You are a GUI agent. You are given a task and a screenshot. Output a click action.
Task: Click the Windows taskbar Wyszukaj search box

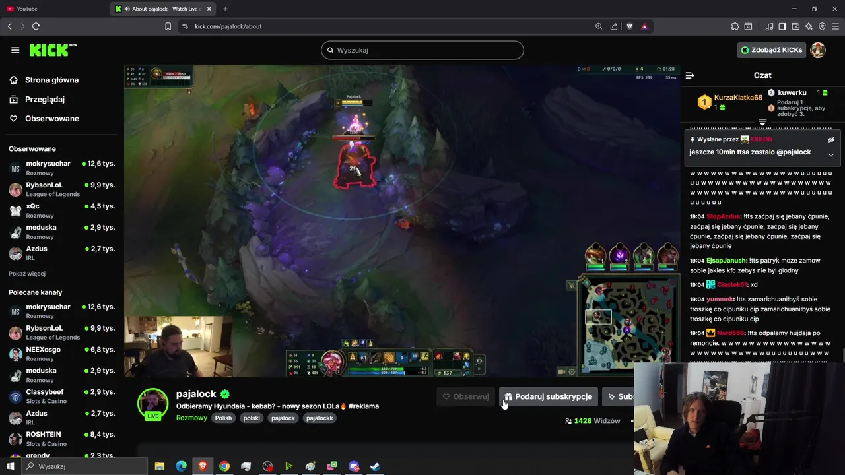coord(84,466)
